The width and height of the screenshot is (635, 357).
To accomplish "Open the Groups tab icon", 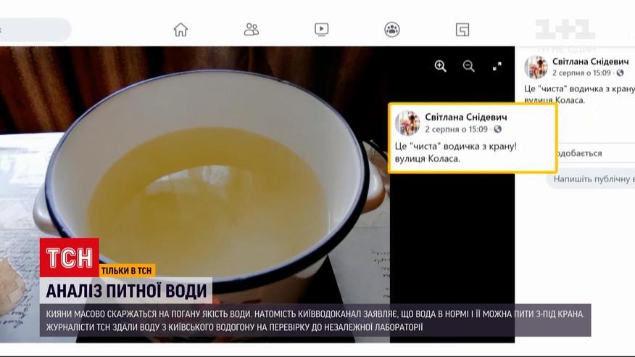I will [392, 30].
